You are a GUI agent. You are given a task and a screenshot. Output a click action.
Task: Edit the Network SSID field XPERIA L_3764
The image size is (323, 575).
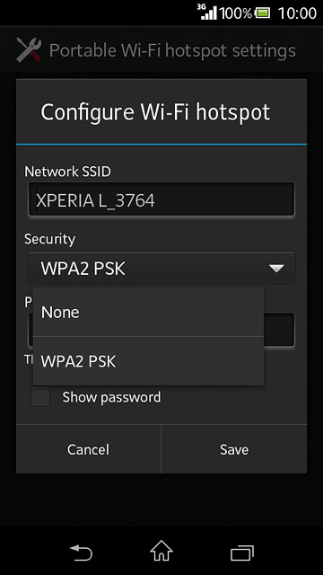click(161, 199)
